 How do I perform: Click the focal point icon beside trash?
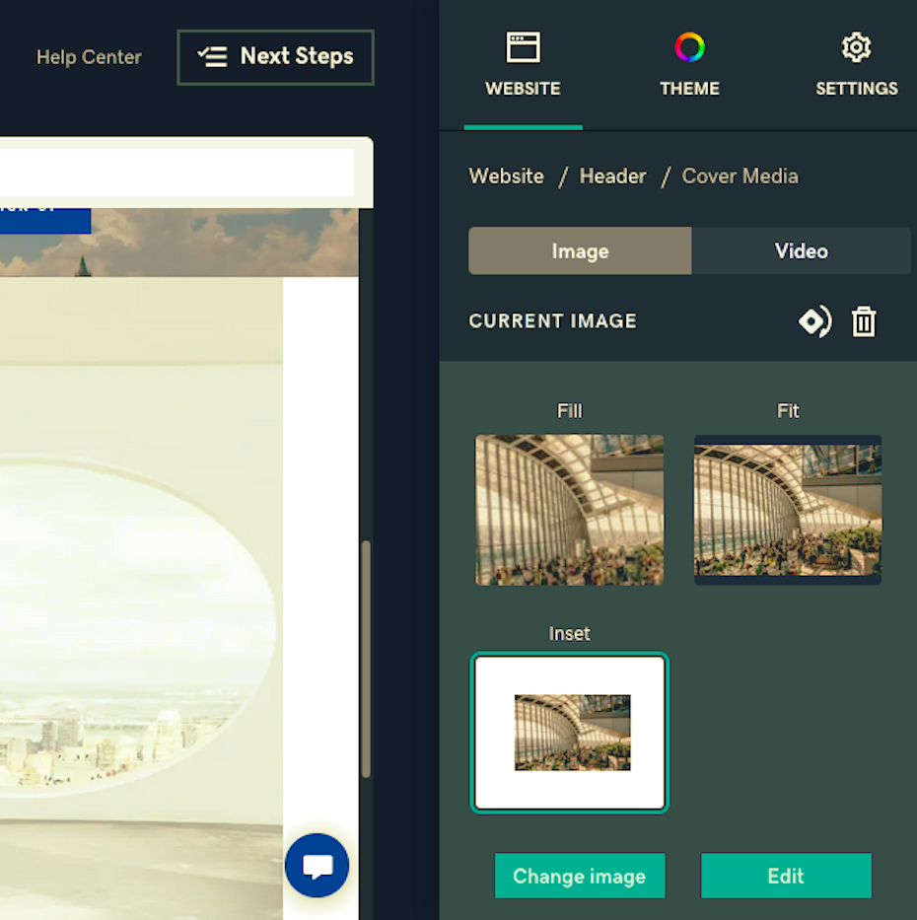coord(814,321)
